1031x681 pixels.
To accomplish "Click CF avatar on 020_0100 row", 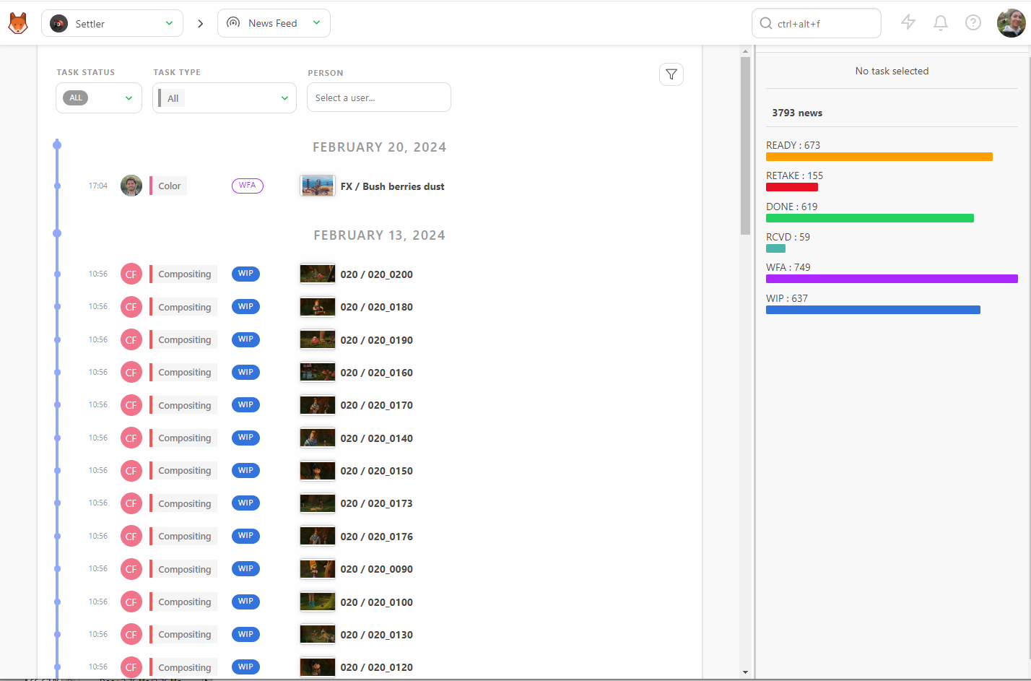I will (x=131, y=602).
